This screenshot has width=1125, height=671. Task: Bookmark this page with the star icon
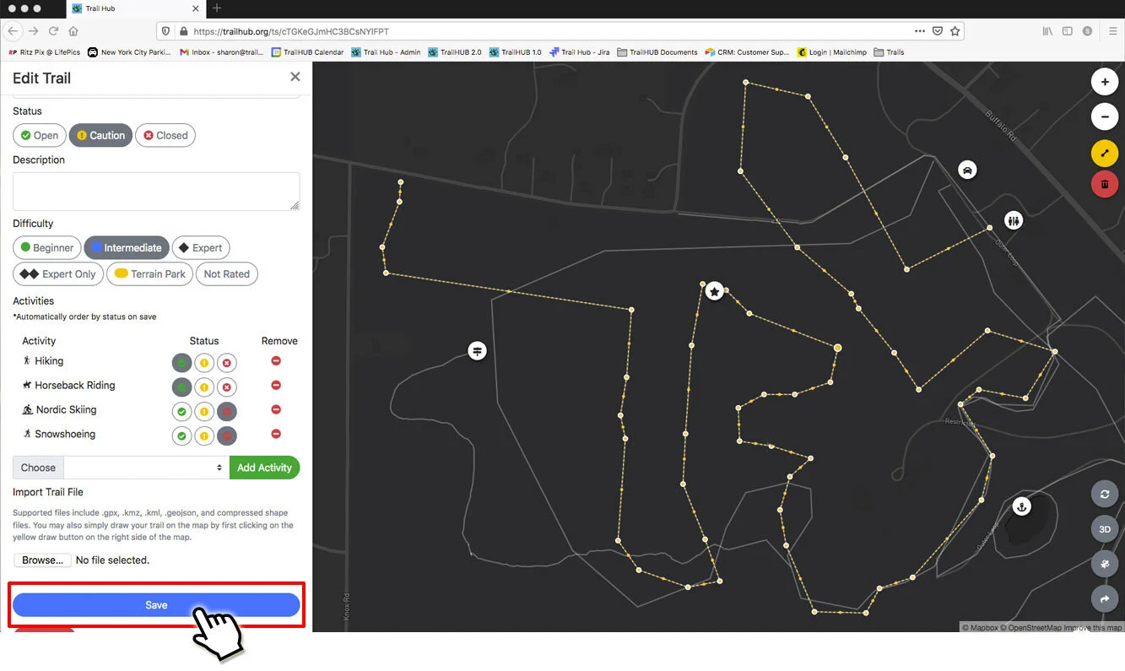[955, 31]
